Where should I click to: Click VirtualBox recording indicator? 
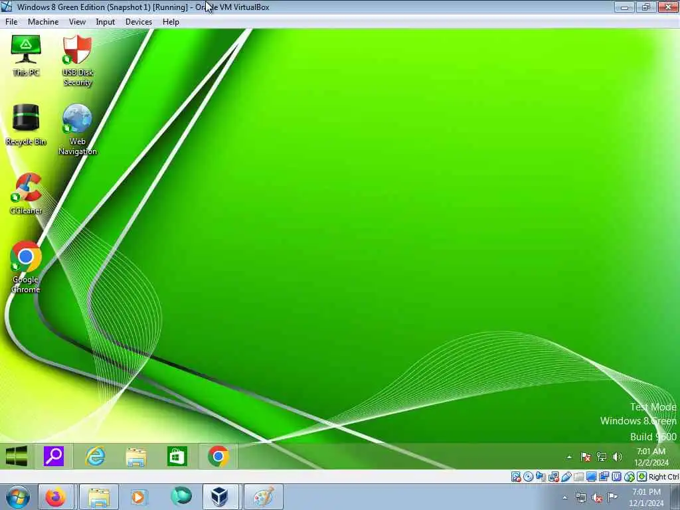coord(604,477)
